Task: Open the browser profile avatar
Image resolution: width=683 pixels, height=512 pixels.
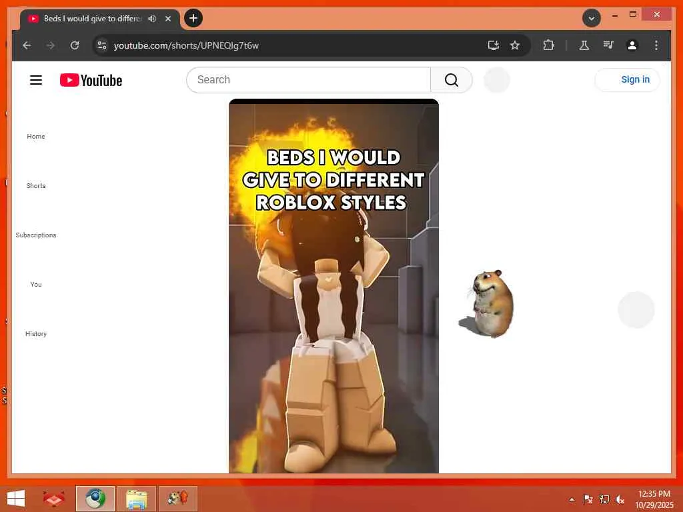Action: point(632,45)
